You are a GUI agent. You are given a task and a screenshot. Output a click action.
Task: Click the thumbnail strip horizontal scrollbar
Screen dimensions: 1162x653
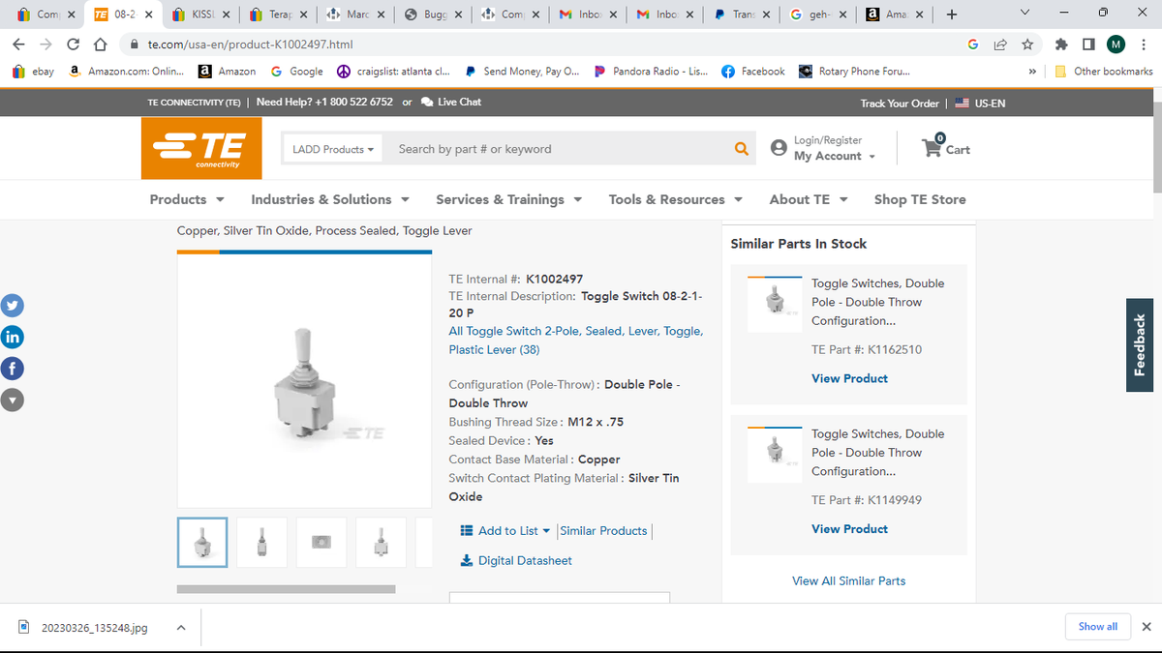click(286, 588)
